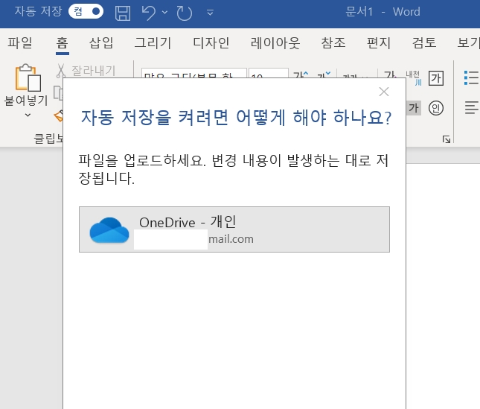Click the phonetic guide 내천 icon
480x409 pixels.
pos(413,77)
